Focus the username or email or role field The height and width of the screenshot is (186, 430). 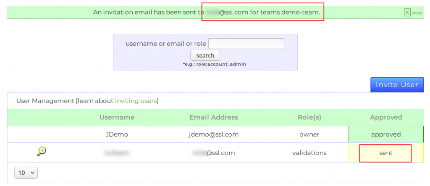click(x=246, y=44)
